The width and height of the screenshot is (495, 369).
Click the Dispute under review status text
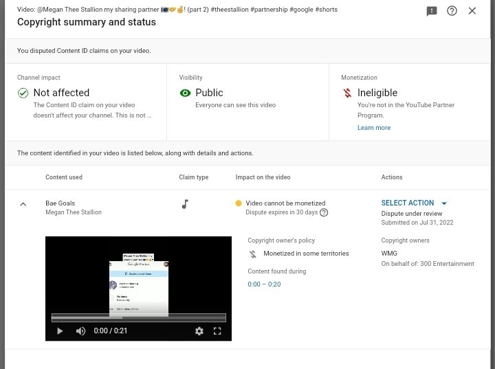[412, 214]
